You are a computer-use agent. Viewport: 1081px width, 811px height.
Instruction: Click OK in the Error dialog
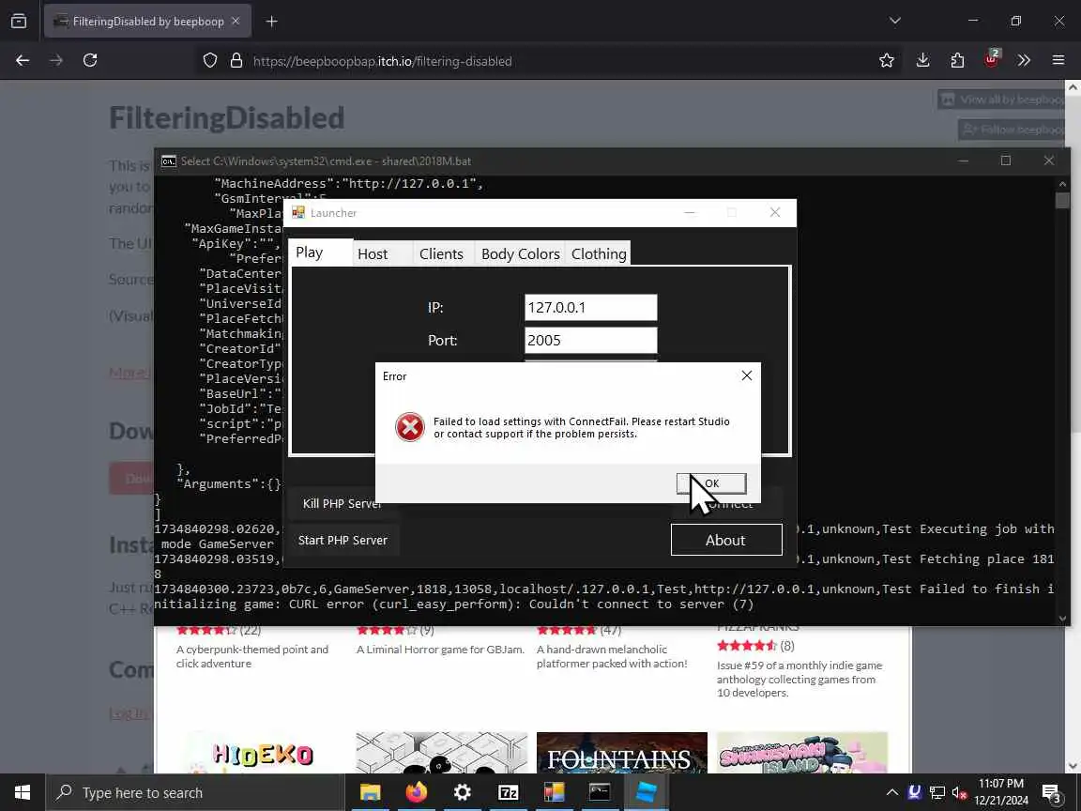pos(711,483)
